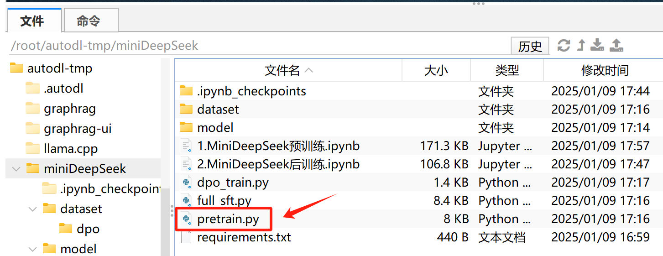Select the model folder in file list

tap(215, 128)
